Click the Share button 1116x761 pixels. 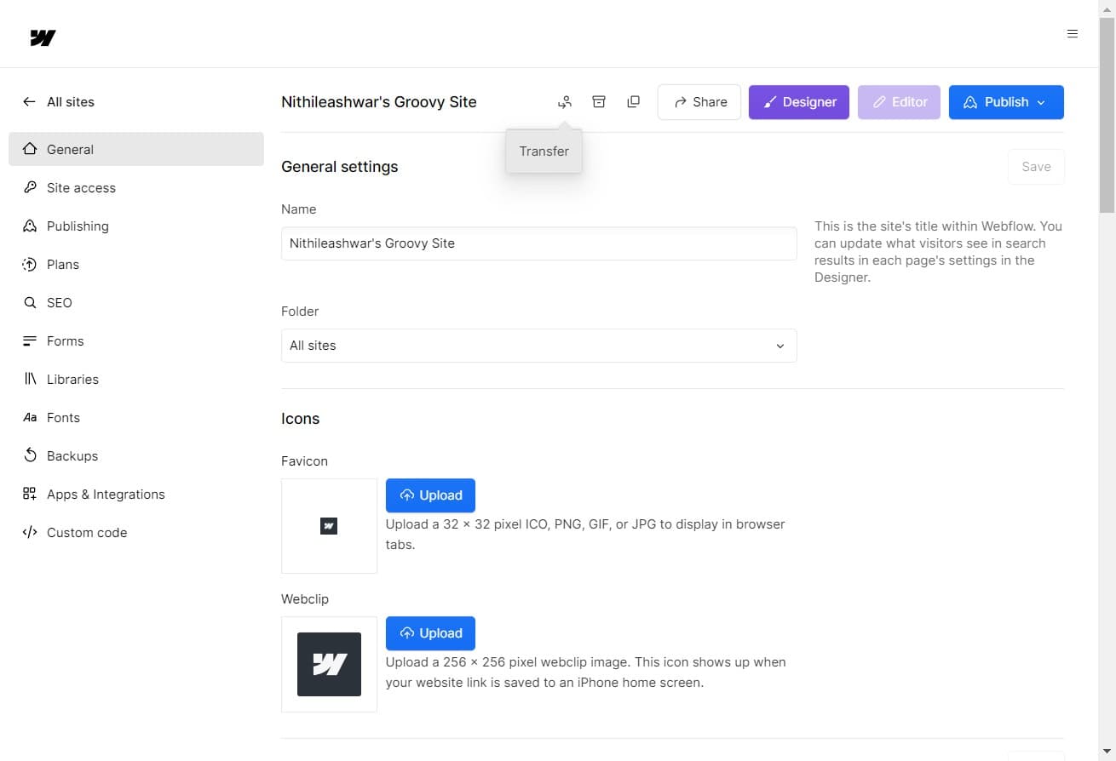[x=699, y=101]
